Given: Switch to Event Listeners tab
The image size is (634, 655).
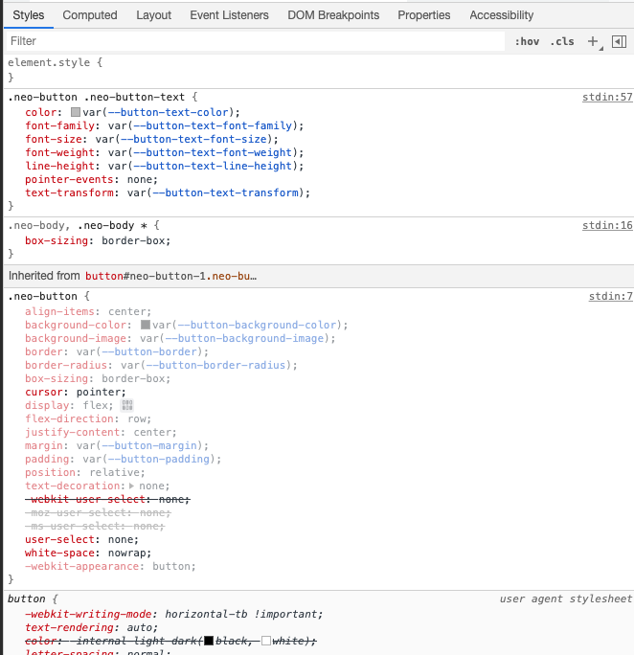Looking at the screenshot, I should click(229, 15).
